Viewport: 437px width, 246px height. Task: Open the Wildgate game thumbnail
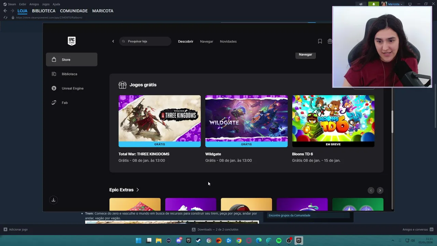pyautogui.click(x=246, y=121)
